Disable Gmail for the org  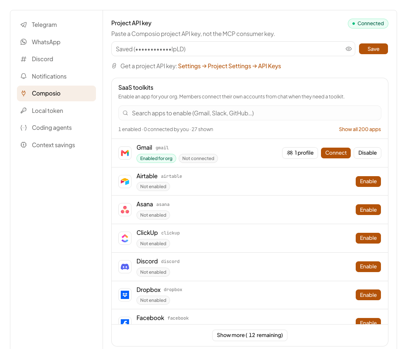click(x=367, y=153)
